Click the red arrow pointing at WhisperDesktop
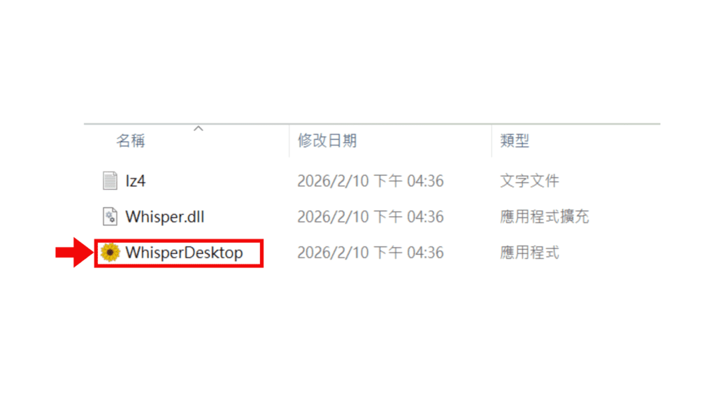 (x=74, y=252)
